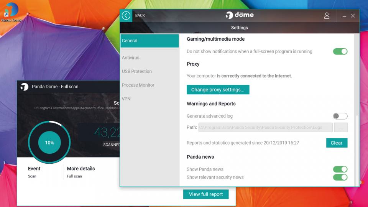Image resolution: width=368 pixels, height=207 pixels.
Task: Click the Proxy section heading
Action: coord(193,64)
